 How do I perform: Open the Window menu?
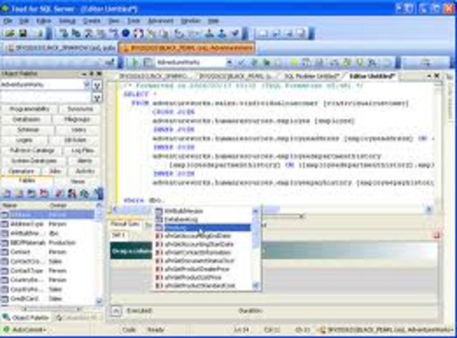point(191,21)
